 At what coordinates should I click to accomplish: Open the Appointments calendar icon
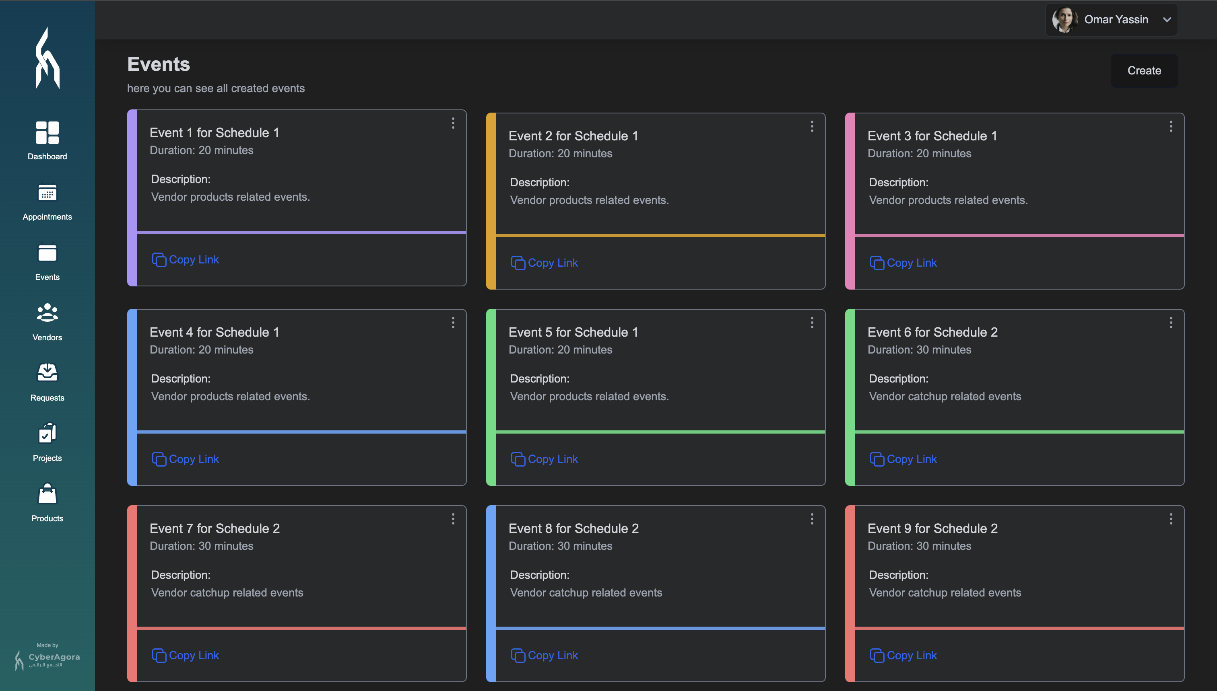pyautogui.click(x=47, y=193)
